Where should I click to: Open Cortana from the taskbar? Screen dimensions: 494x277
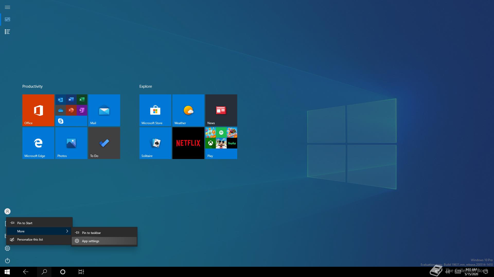[63, 272]
